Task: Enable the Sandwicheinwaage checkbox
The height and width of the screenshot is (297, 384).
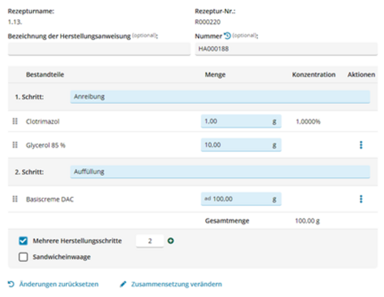Action: (x=23, y=257)
